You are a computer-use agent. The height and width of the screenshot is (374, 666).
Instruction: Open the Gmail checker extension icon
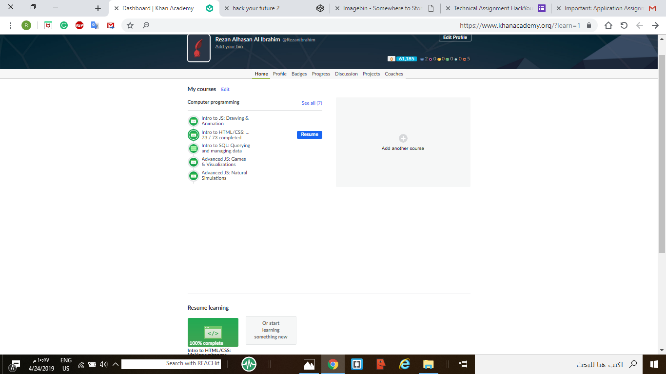(111, 25)
